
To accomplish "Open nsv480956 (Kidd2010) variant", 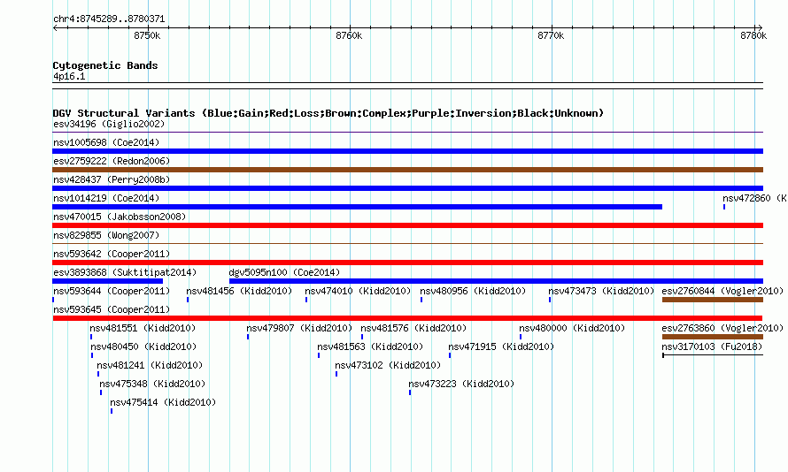I will (x=473, y=291).
